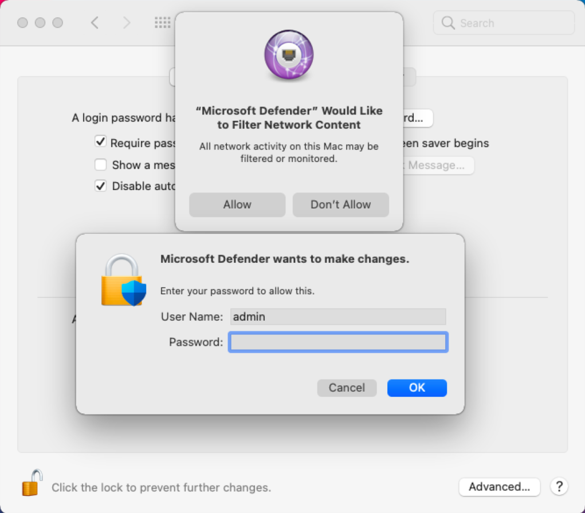The height and width of the screenshot is (513, 585).
Task: Click the User Name field containing admin
Action: [x=338, y=317]
